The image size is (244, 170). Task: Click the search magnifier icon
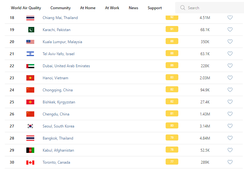point(182,8)
